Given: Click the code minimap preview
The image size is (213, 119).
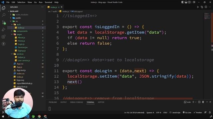Looking at the screenshot, I should pyautogui.click(x=207, y=16).
